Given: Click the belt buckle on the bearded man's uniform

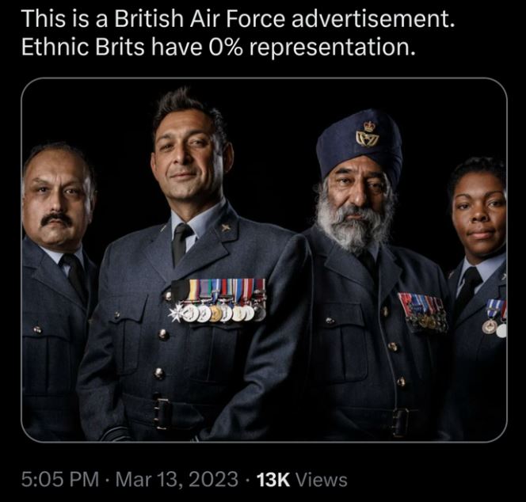Looking at the screenshot, I should tap(401, 422).
